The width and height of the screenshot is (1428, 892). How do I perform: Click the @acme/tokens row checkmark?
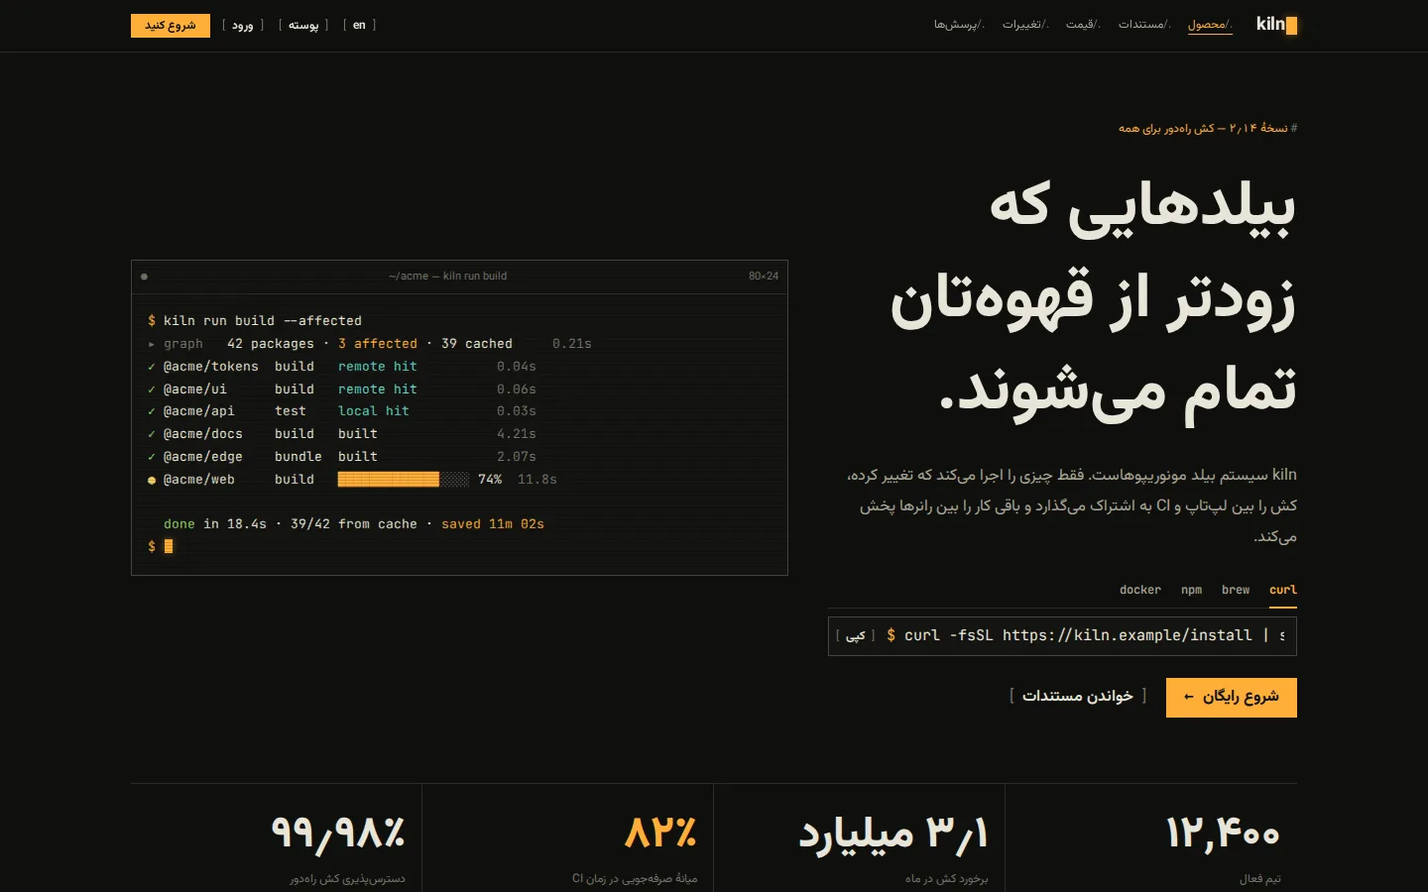(152, 367)
